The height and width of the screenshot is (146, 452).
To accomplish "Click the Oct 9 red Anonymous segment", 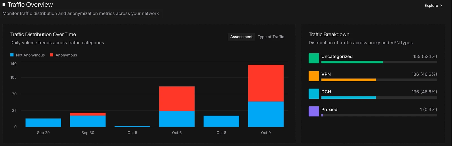I will [266, 83].
